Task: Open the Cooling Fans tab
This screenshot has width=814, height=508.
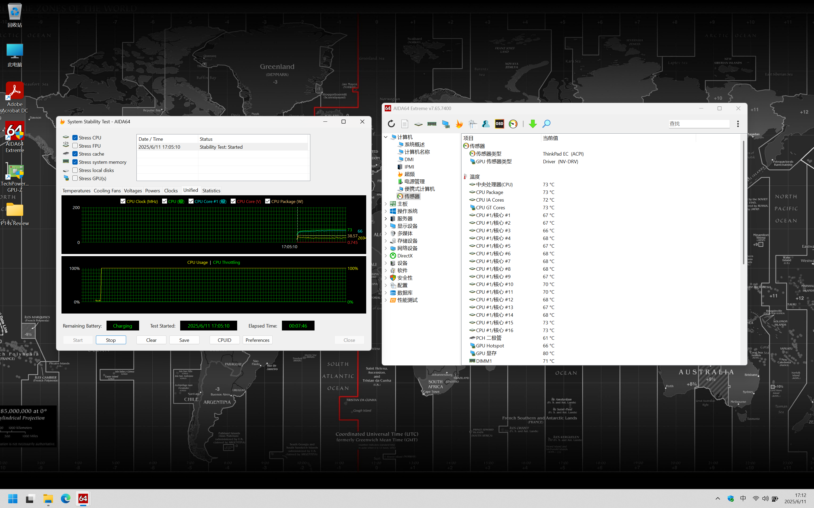Action: coord(107,190)
